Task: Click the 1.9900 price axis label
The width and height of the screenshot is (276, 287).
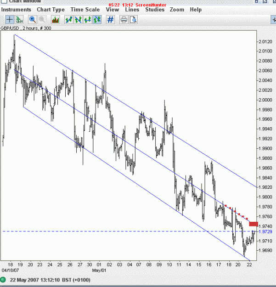Action: pyautogui.click(x=265, y=148)
